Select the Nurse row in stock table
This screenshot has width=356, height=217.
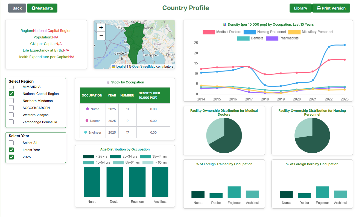[125, 109]
